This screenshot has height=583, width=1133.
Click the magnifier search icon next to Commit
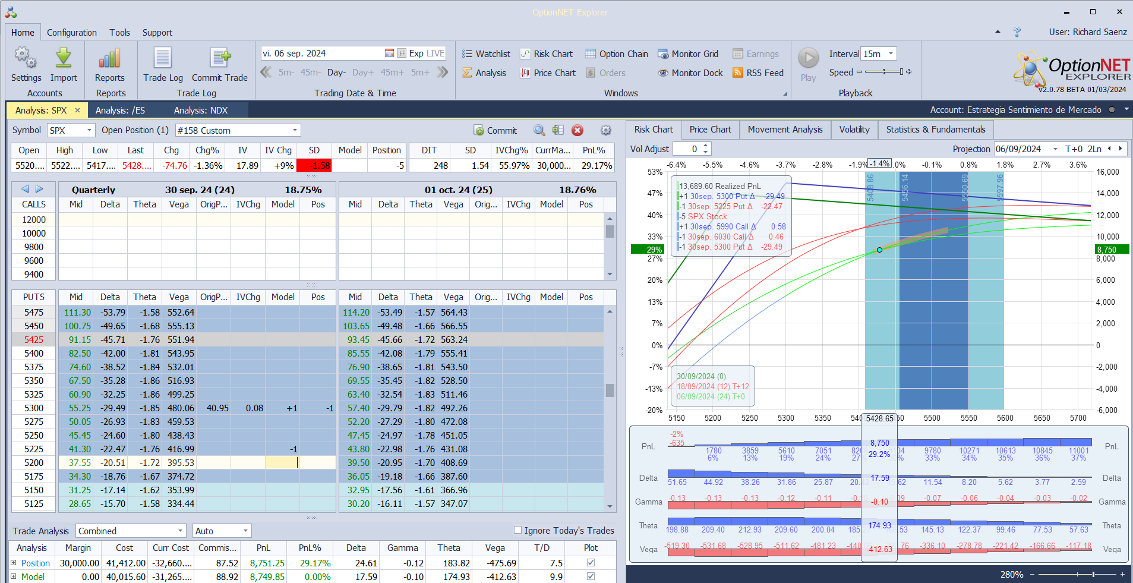coord(539,130)
